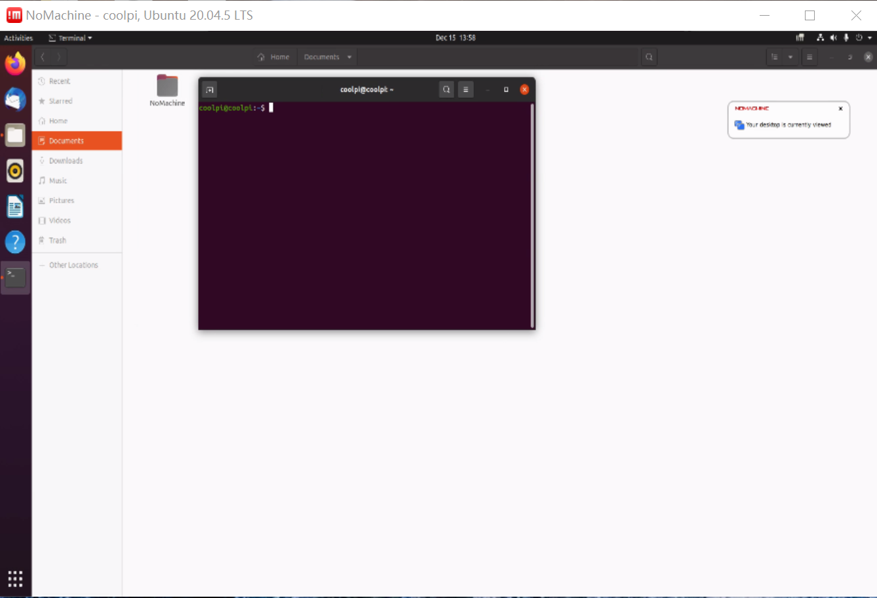Click 'Your desktop is currently viewed' message

[789, 125]
